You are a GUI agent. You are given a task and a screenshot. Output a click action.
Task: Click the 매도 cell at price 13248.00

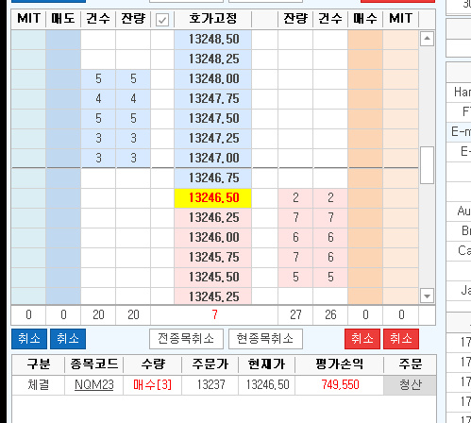coord(63,78)
